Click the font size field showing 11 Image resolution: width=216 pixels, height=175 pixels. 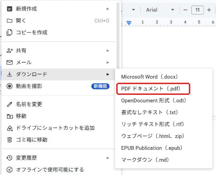coord(197,10)
